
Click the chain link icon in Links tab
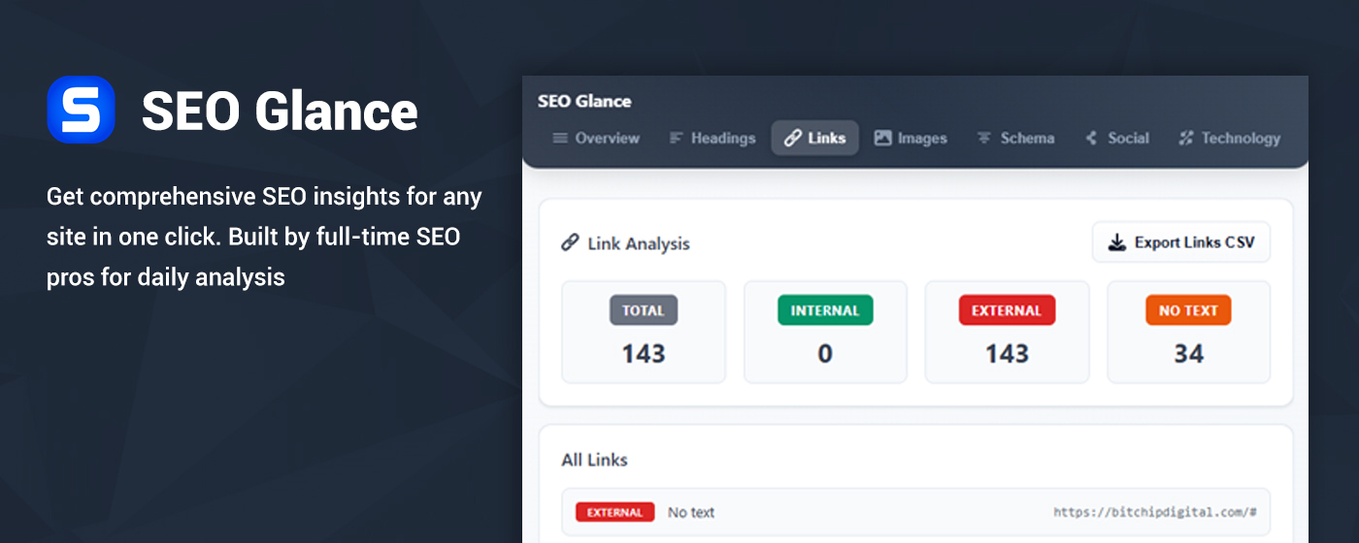pyautogui.click(x=793, y=138)
